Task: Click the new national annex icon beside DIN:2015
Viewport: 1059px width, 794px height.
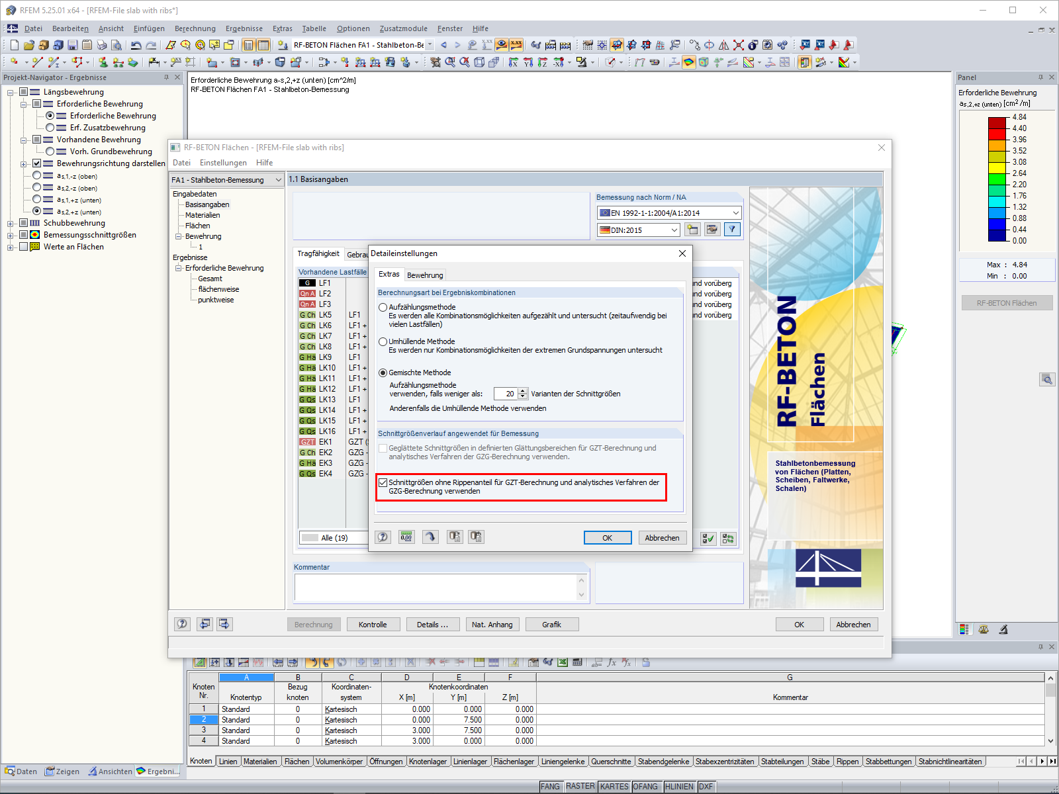Action: [x=692, y=230]
